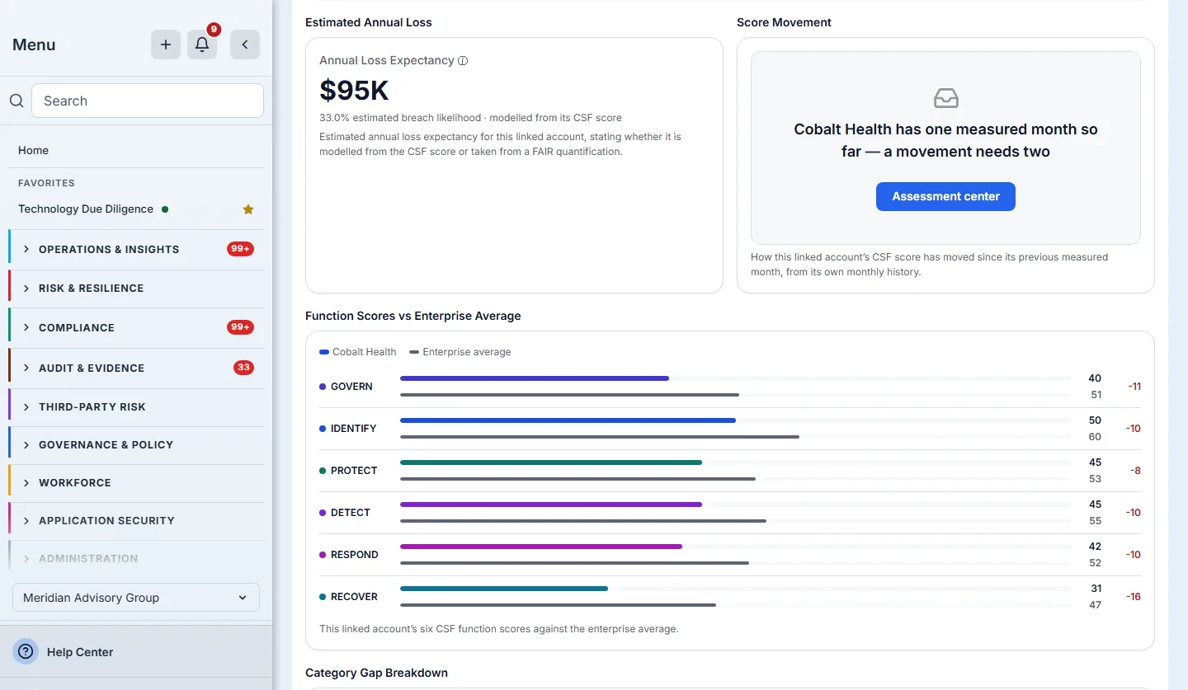The width and height of the screenshot is (1188, 690).
Task: Click the RECOVER Cobalt Health score bar
Action: click(504, 589)
